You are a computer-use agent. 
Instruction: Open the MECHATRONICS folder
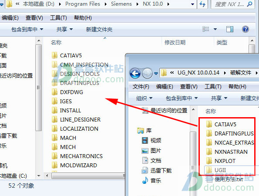tap(77, 156)
